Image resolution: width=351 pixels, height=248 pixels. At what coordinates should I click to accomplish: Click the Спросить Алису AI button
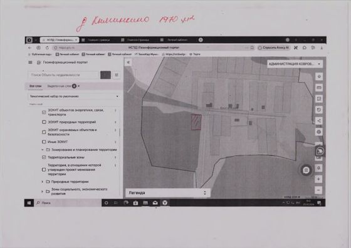tap(273, 48)
